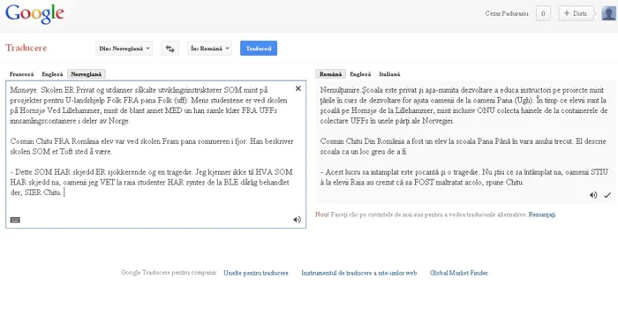
Task: Listen to the Romanian translation
Action: click(x=593, y=195)
